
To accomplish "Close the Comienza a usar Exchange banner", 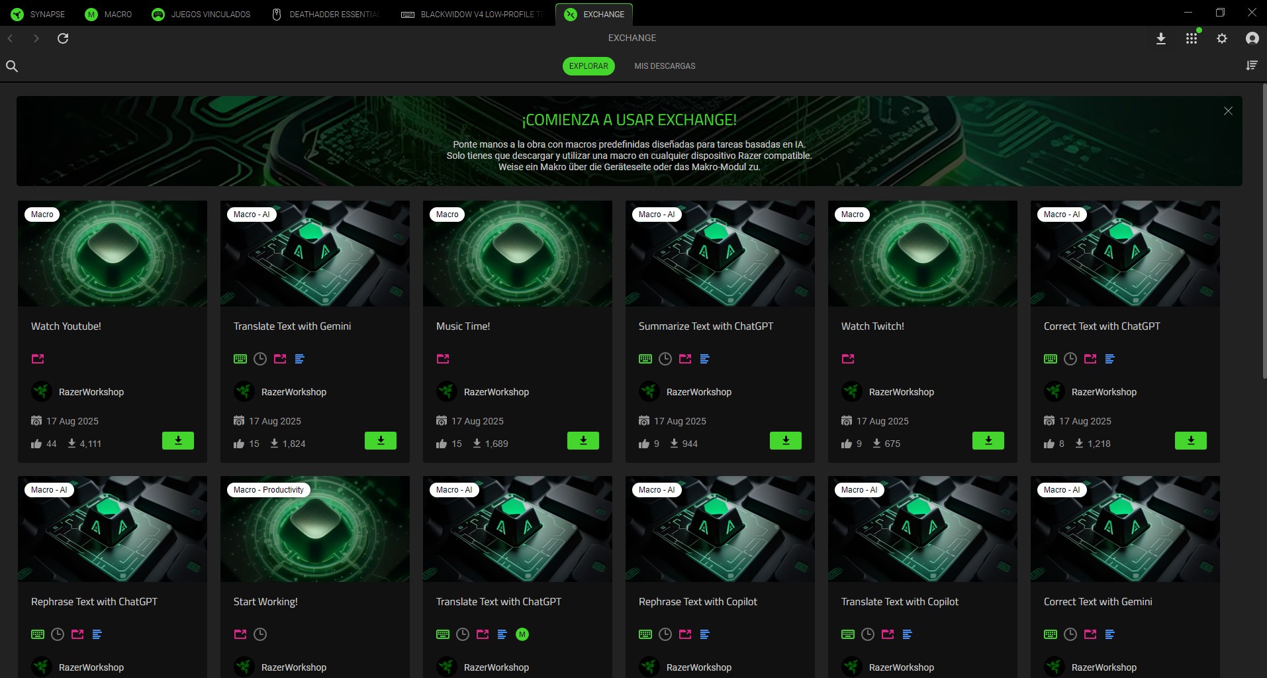I will pyautogui.click(x=1228, y=111).
